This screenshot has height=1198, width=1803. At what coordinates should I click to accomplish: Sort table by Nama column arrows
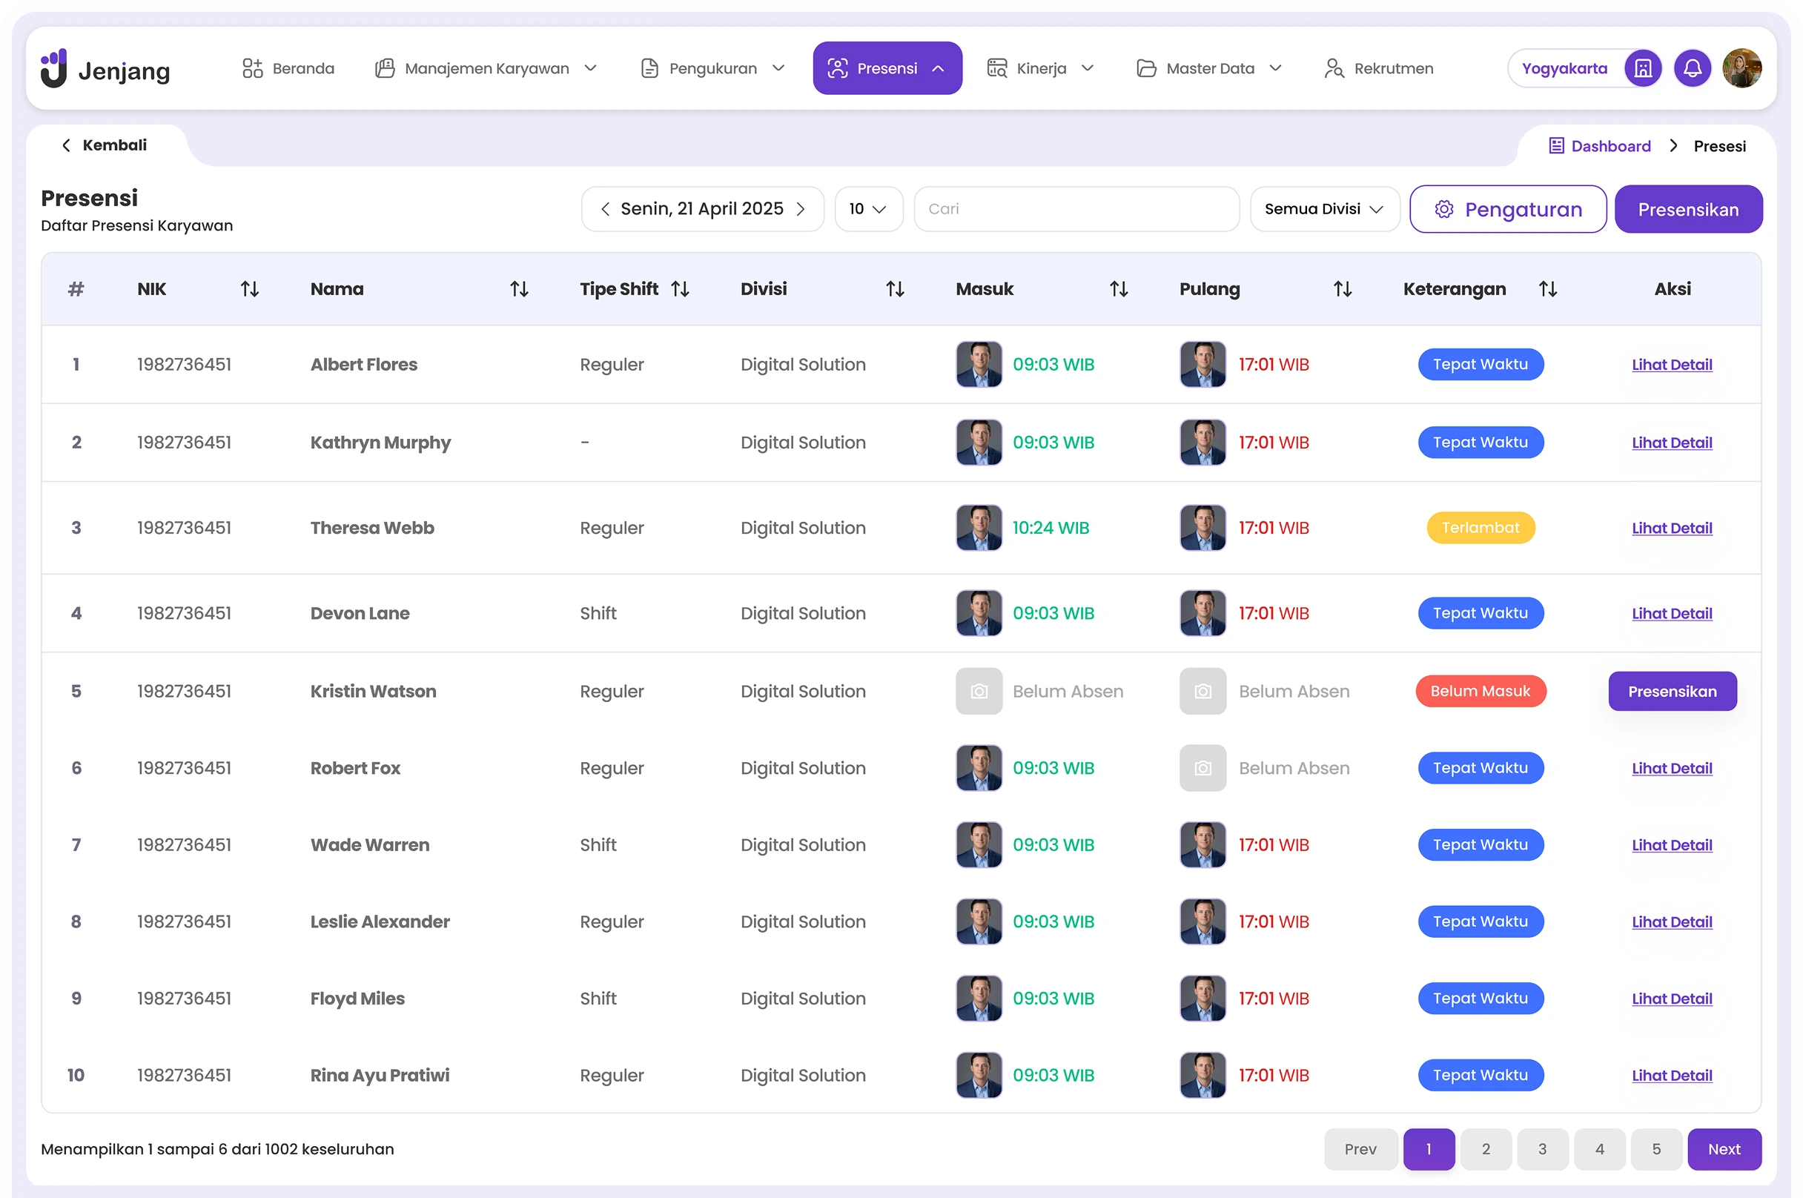tap(520, 289)
